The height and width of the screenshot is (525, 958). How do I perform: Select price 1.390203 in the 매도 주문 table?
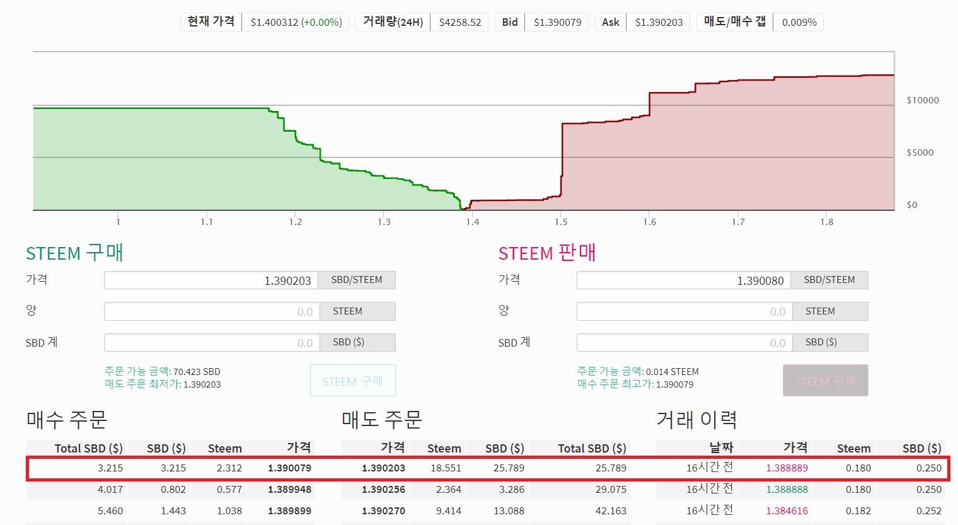click(383, 468)
